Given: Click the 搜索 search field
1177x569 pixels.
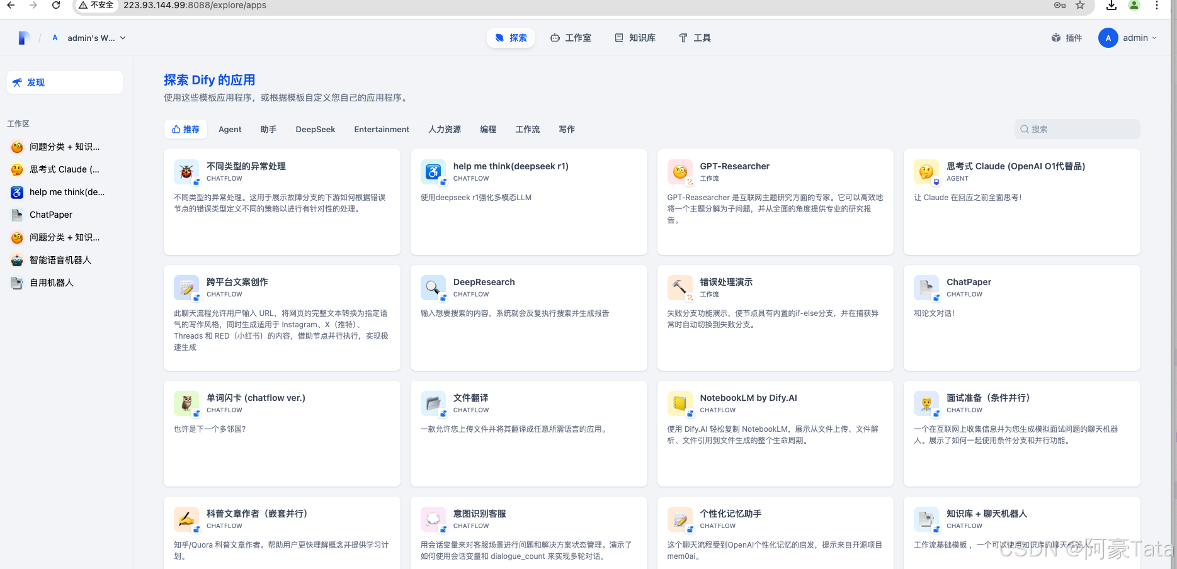Looking at the screenshot, I should pos(1077,129).
